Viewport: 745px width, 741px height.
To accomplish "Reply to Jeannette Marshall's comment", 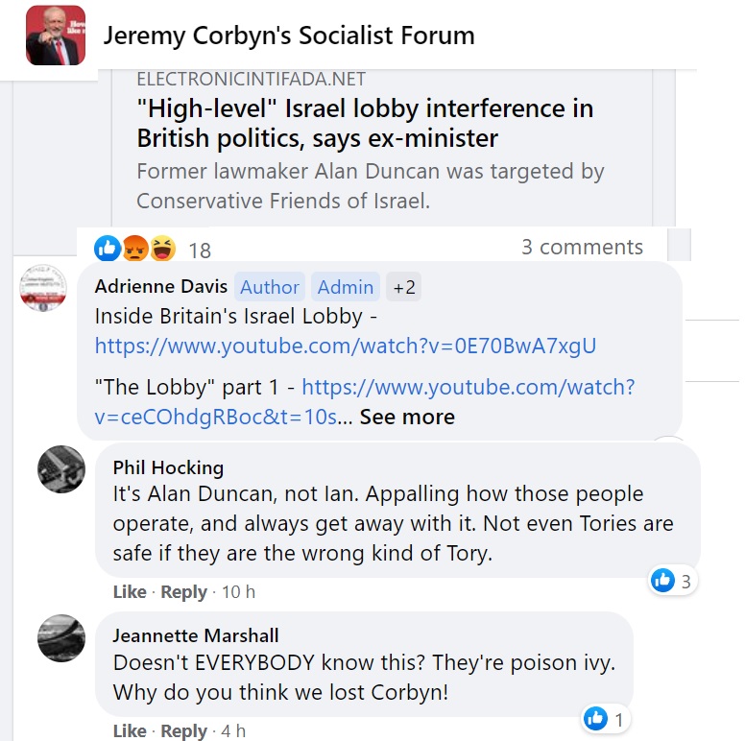I will click(x=184, y=730).
